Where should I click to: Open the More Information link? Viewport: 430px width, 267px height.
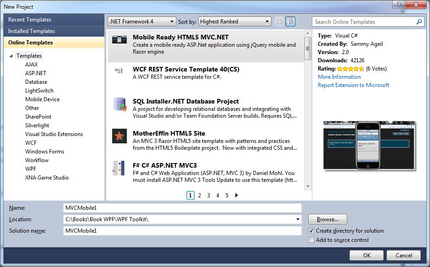point(339,76)
